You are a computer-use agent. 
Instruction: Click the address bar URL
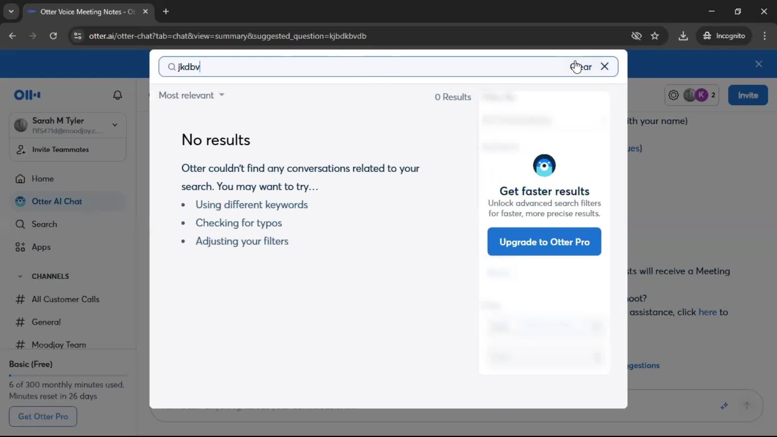(227, 36)
